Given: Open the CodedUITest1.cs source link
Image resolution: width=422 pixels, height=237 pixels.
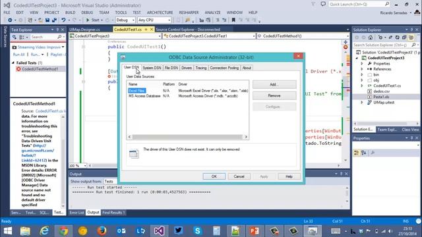Looking at the screenshot, I should 49,111.
